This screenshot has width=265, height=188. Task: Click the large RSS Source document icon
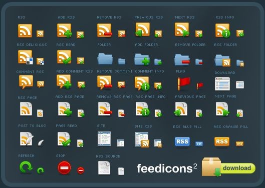coord(104,167)
